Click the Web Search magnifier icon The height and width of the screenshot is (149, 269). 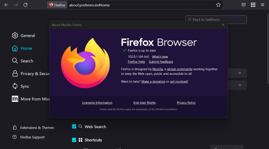click(80, 126)
